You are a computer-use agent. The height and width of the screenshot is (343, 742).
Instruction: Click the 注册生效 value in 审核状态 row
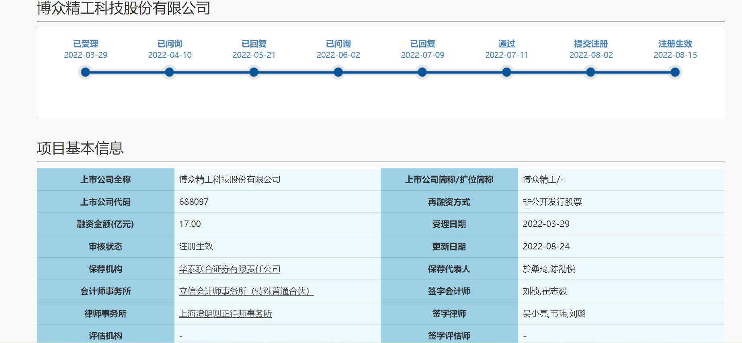196,247
